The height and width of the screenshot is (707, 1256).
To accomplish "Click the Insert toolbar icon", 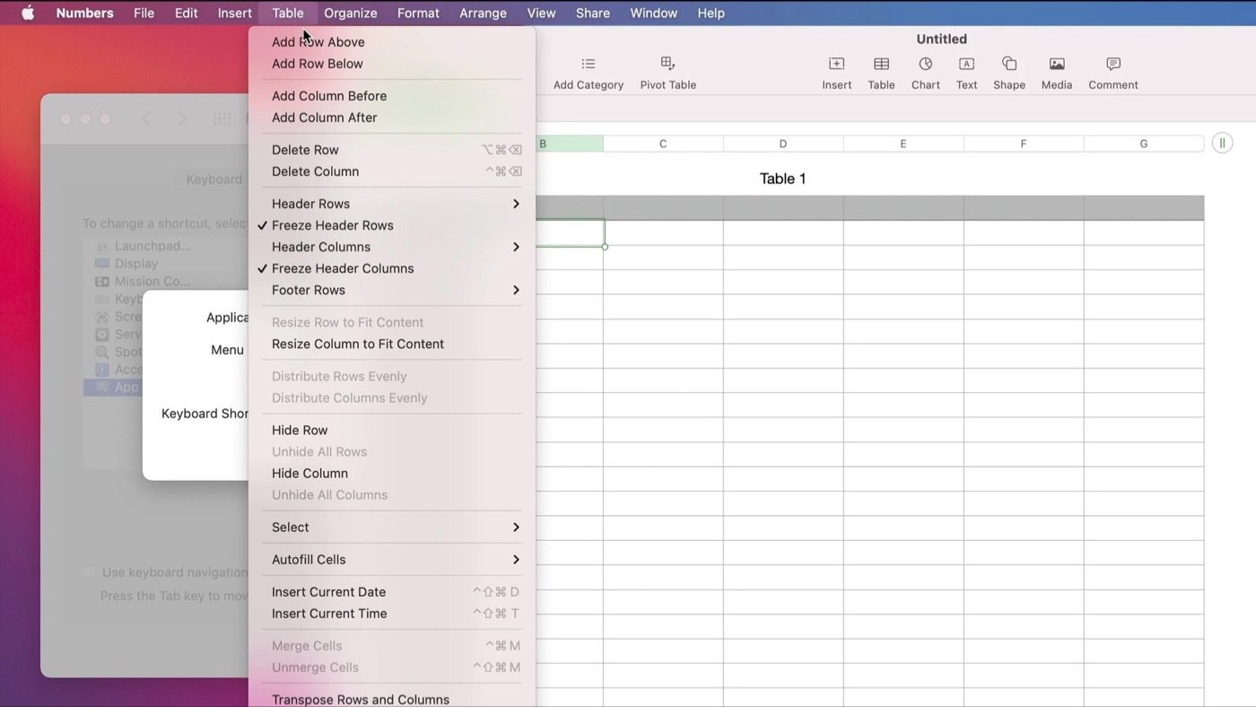I will pos(836,65).
